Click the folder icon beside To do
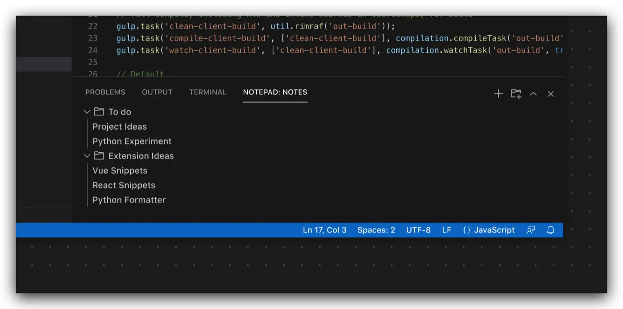The height and width of the screenshot is (309, 623). (99, 112)
